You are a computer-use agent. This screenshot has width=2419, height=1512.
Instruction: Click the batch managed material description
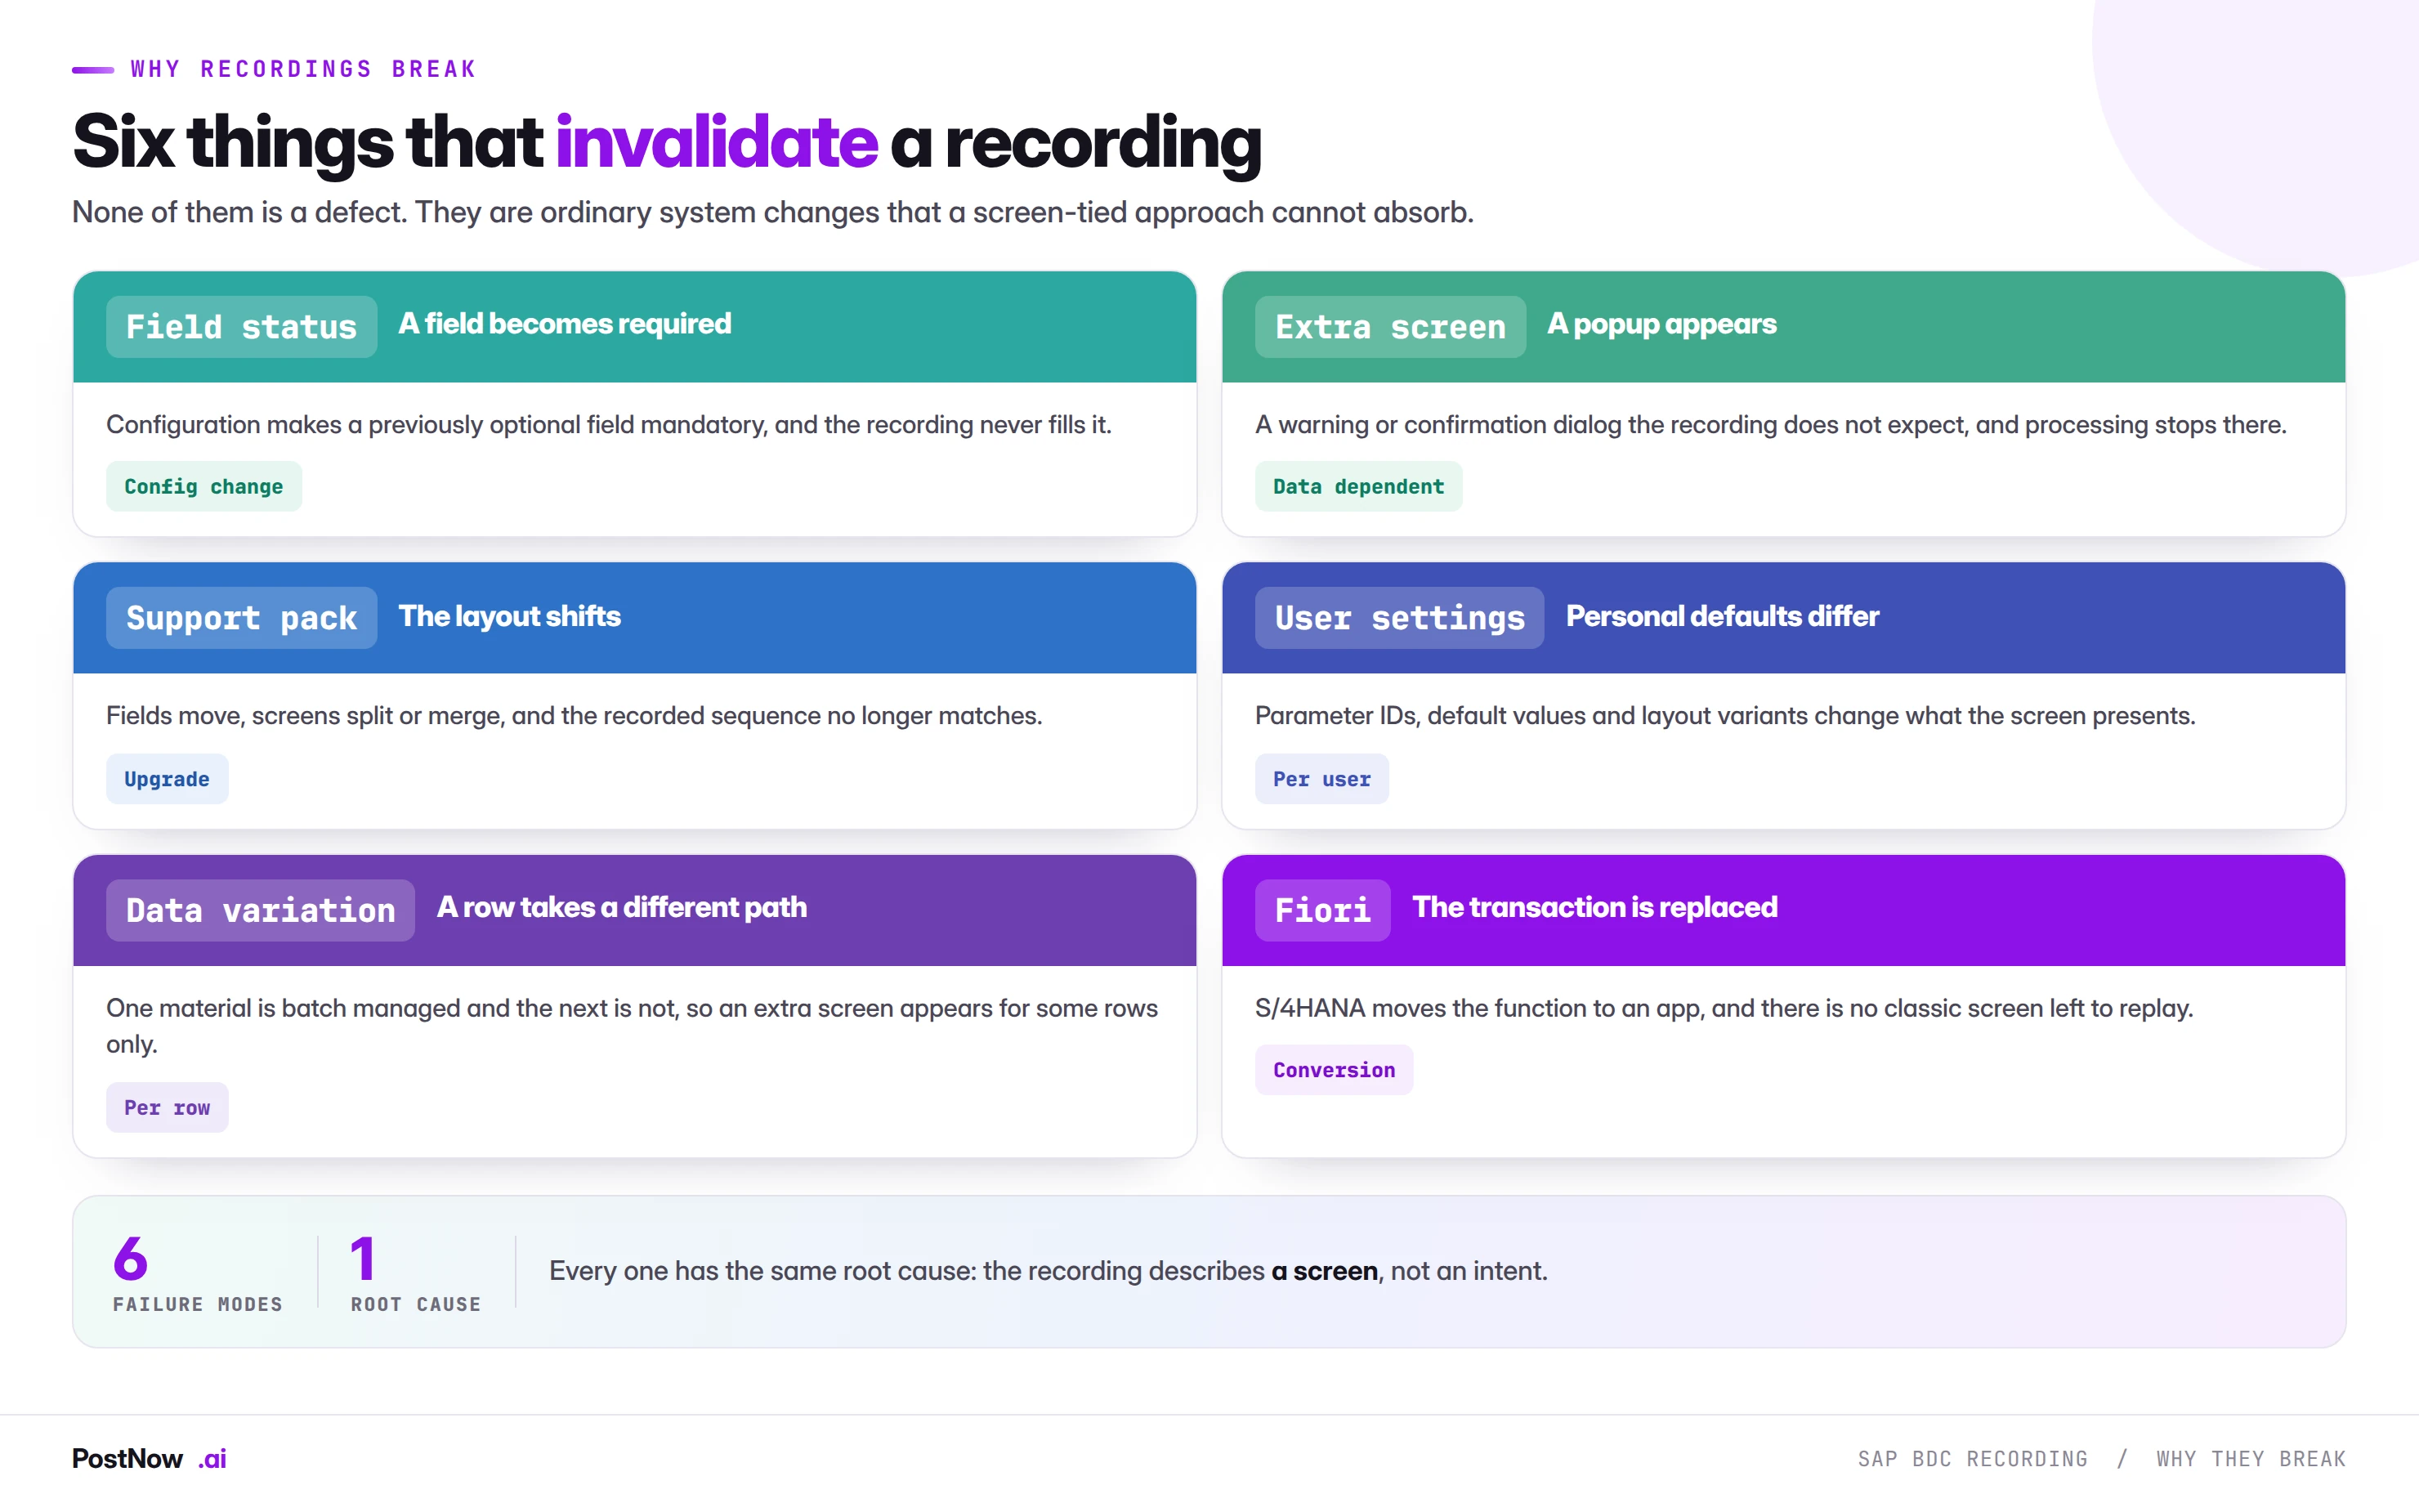click(632, 1026)
